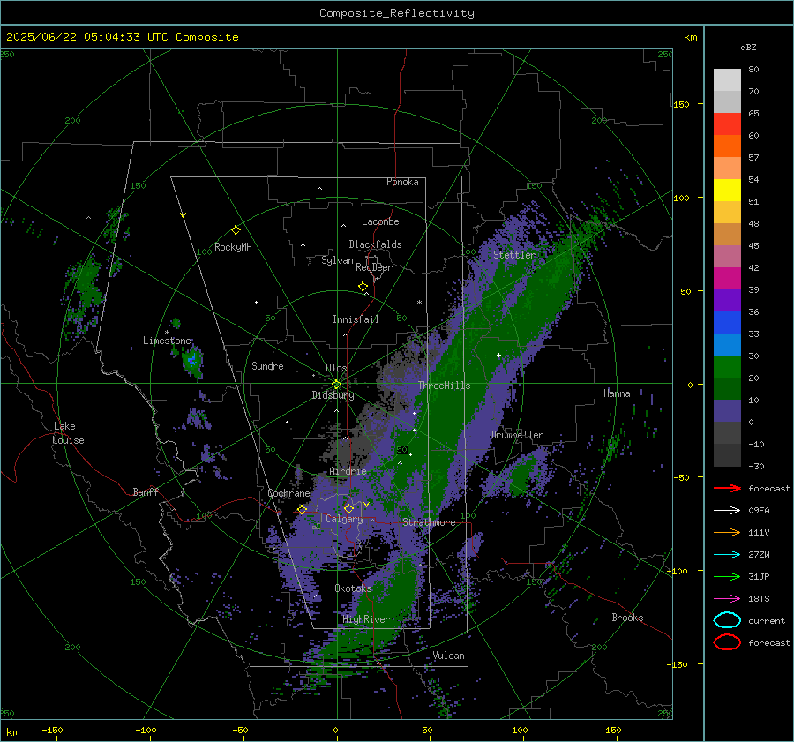Click the yellow diamond marker under Cochrane

(303, 510)
